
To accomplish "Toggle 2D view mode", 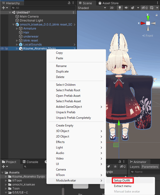I will tap(112, 8).
